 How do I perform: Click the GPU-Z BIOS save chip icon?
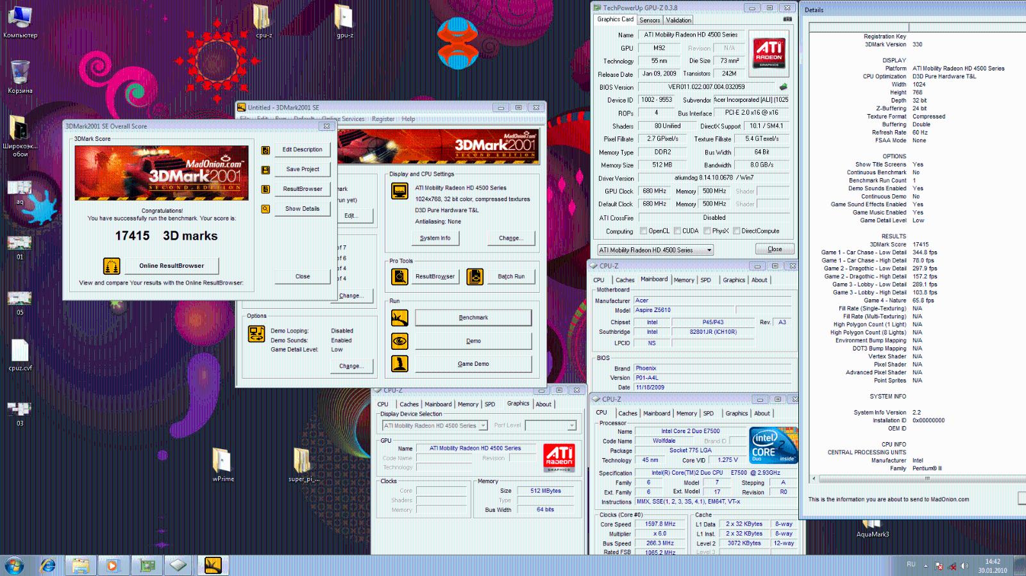783,86
